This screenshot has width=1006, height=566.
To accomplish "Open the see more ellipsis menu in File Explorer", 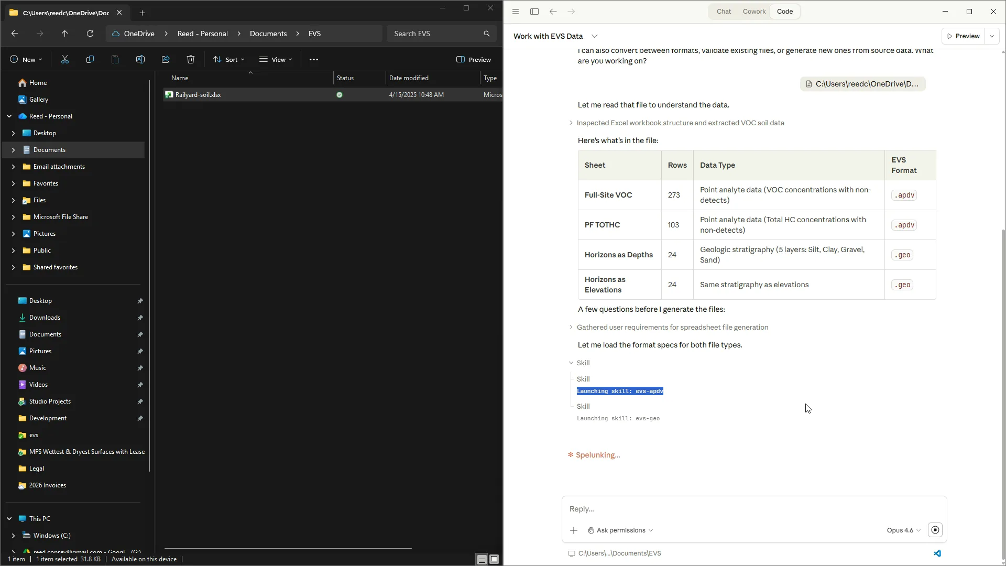I will coord(314,60).
